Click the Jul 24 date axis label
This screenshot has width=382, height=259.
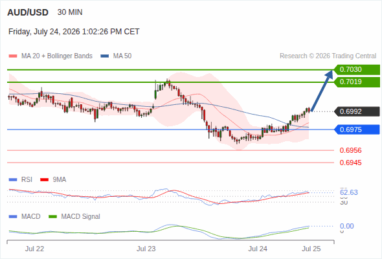click(x=258, y=249)
